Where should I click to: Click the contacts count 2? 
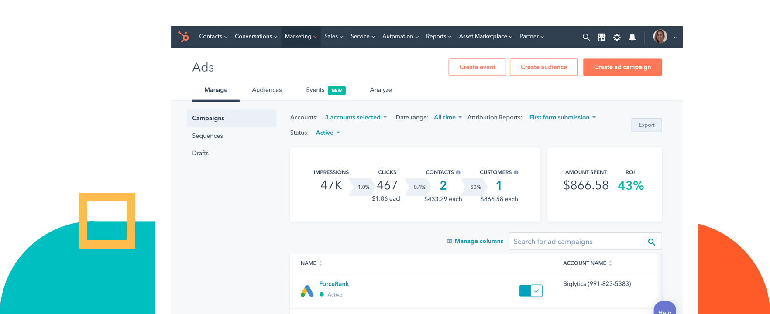coord(443,185)
